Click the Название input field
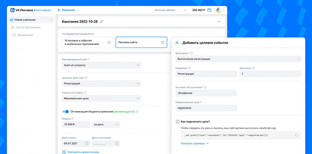312x154 pixels. (206, 74)
